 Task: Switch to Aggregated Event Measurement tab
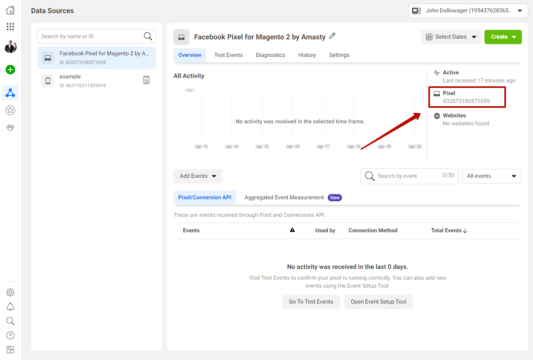point(284,198)
